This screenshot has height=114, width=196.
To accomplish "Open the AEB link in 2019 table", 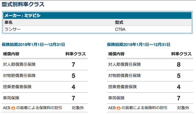I will pos(7,108).
